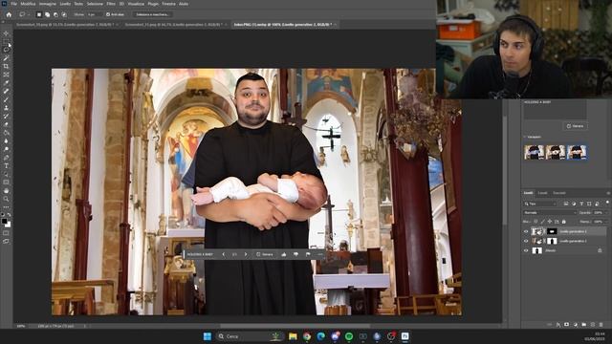The height and width of the screenshot is (344, 612).
Task: Select the Magic Wand tool
Action: pos(6,58)
